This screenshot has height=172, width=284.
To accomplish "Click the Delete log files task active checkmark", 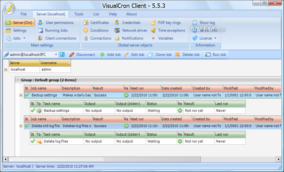I will (33, 141).
